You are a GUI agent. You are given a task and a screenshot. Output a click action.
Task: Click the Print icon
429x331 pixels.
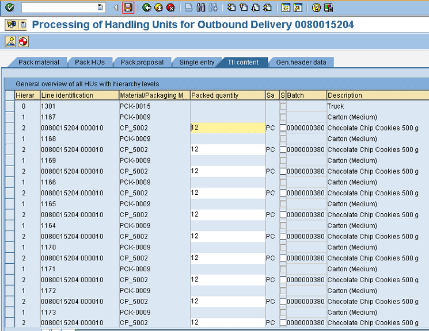[189, 7]
